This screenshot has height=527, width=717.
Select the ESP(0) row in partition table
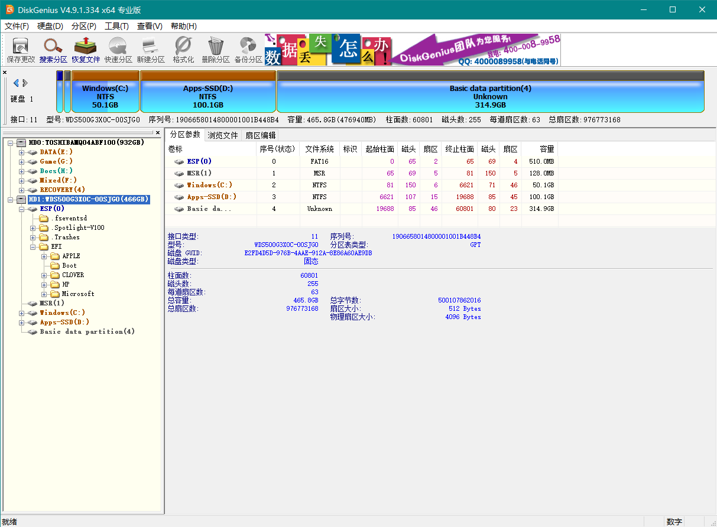point(362,161)
